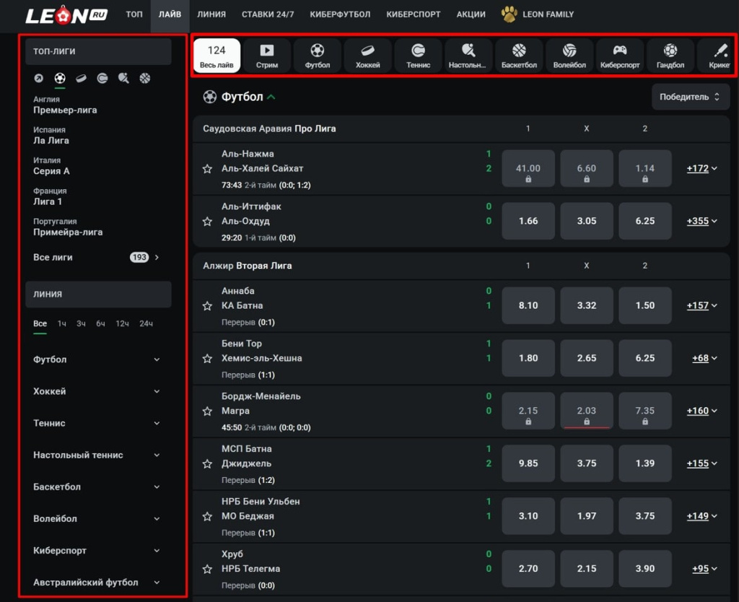Choose the Киберспорт gamepad filter
This screenshot has width=739, height=602.
pyautogui.click(x=620, y=56)
